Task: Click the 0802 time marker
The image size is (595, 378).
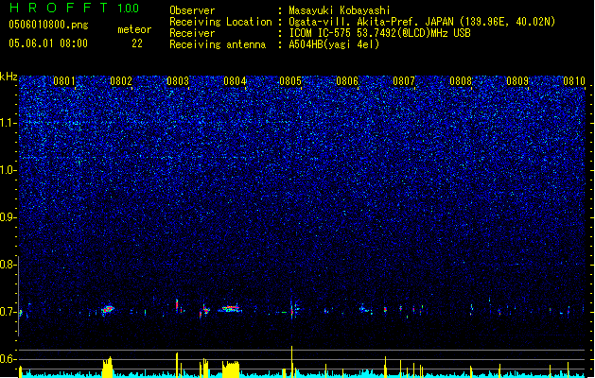Action: 121,81
